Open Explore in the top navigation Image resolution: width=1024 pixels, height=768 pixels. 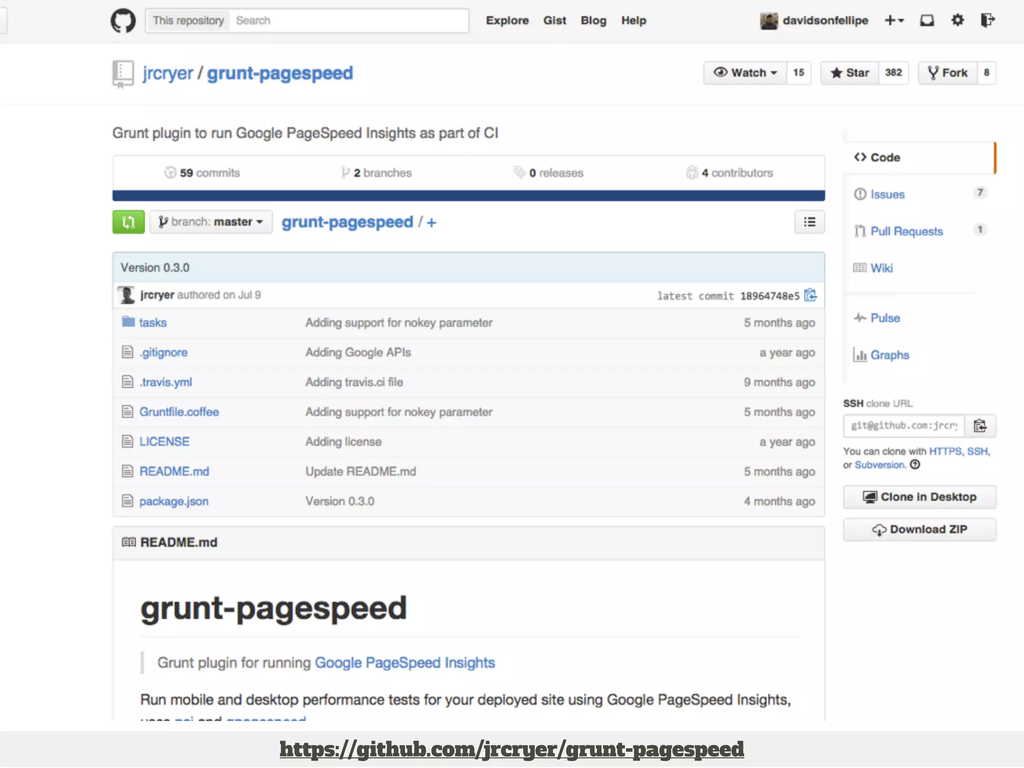(x=507, y=20)
